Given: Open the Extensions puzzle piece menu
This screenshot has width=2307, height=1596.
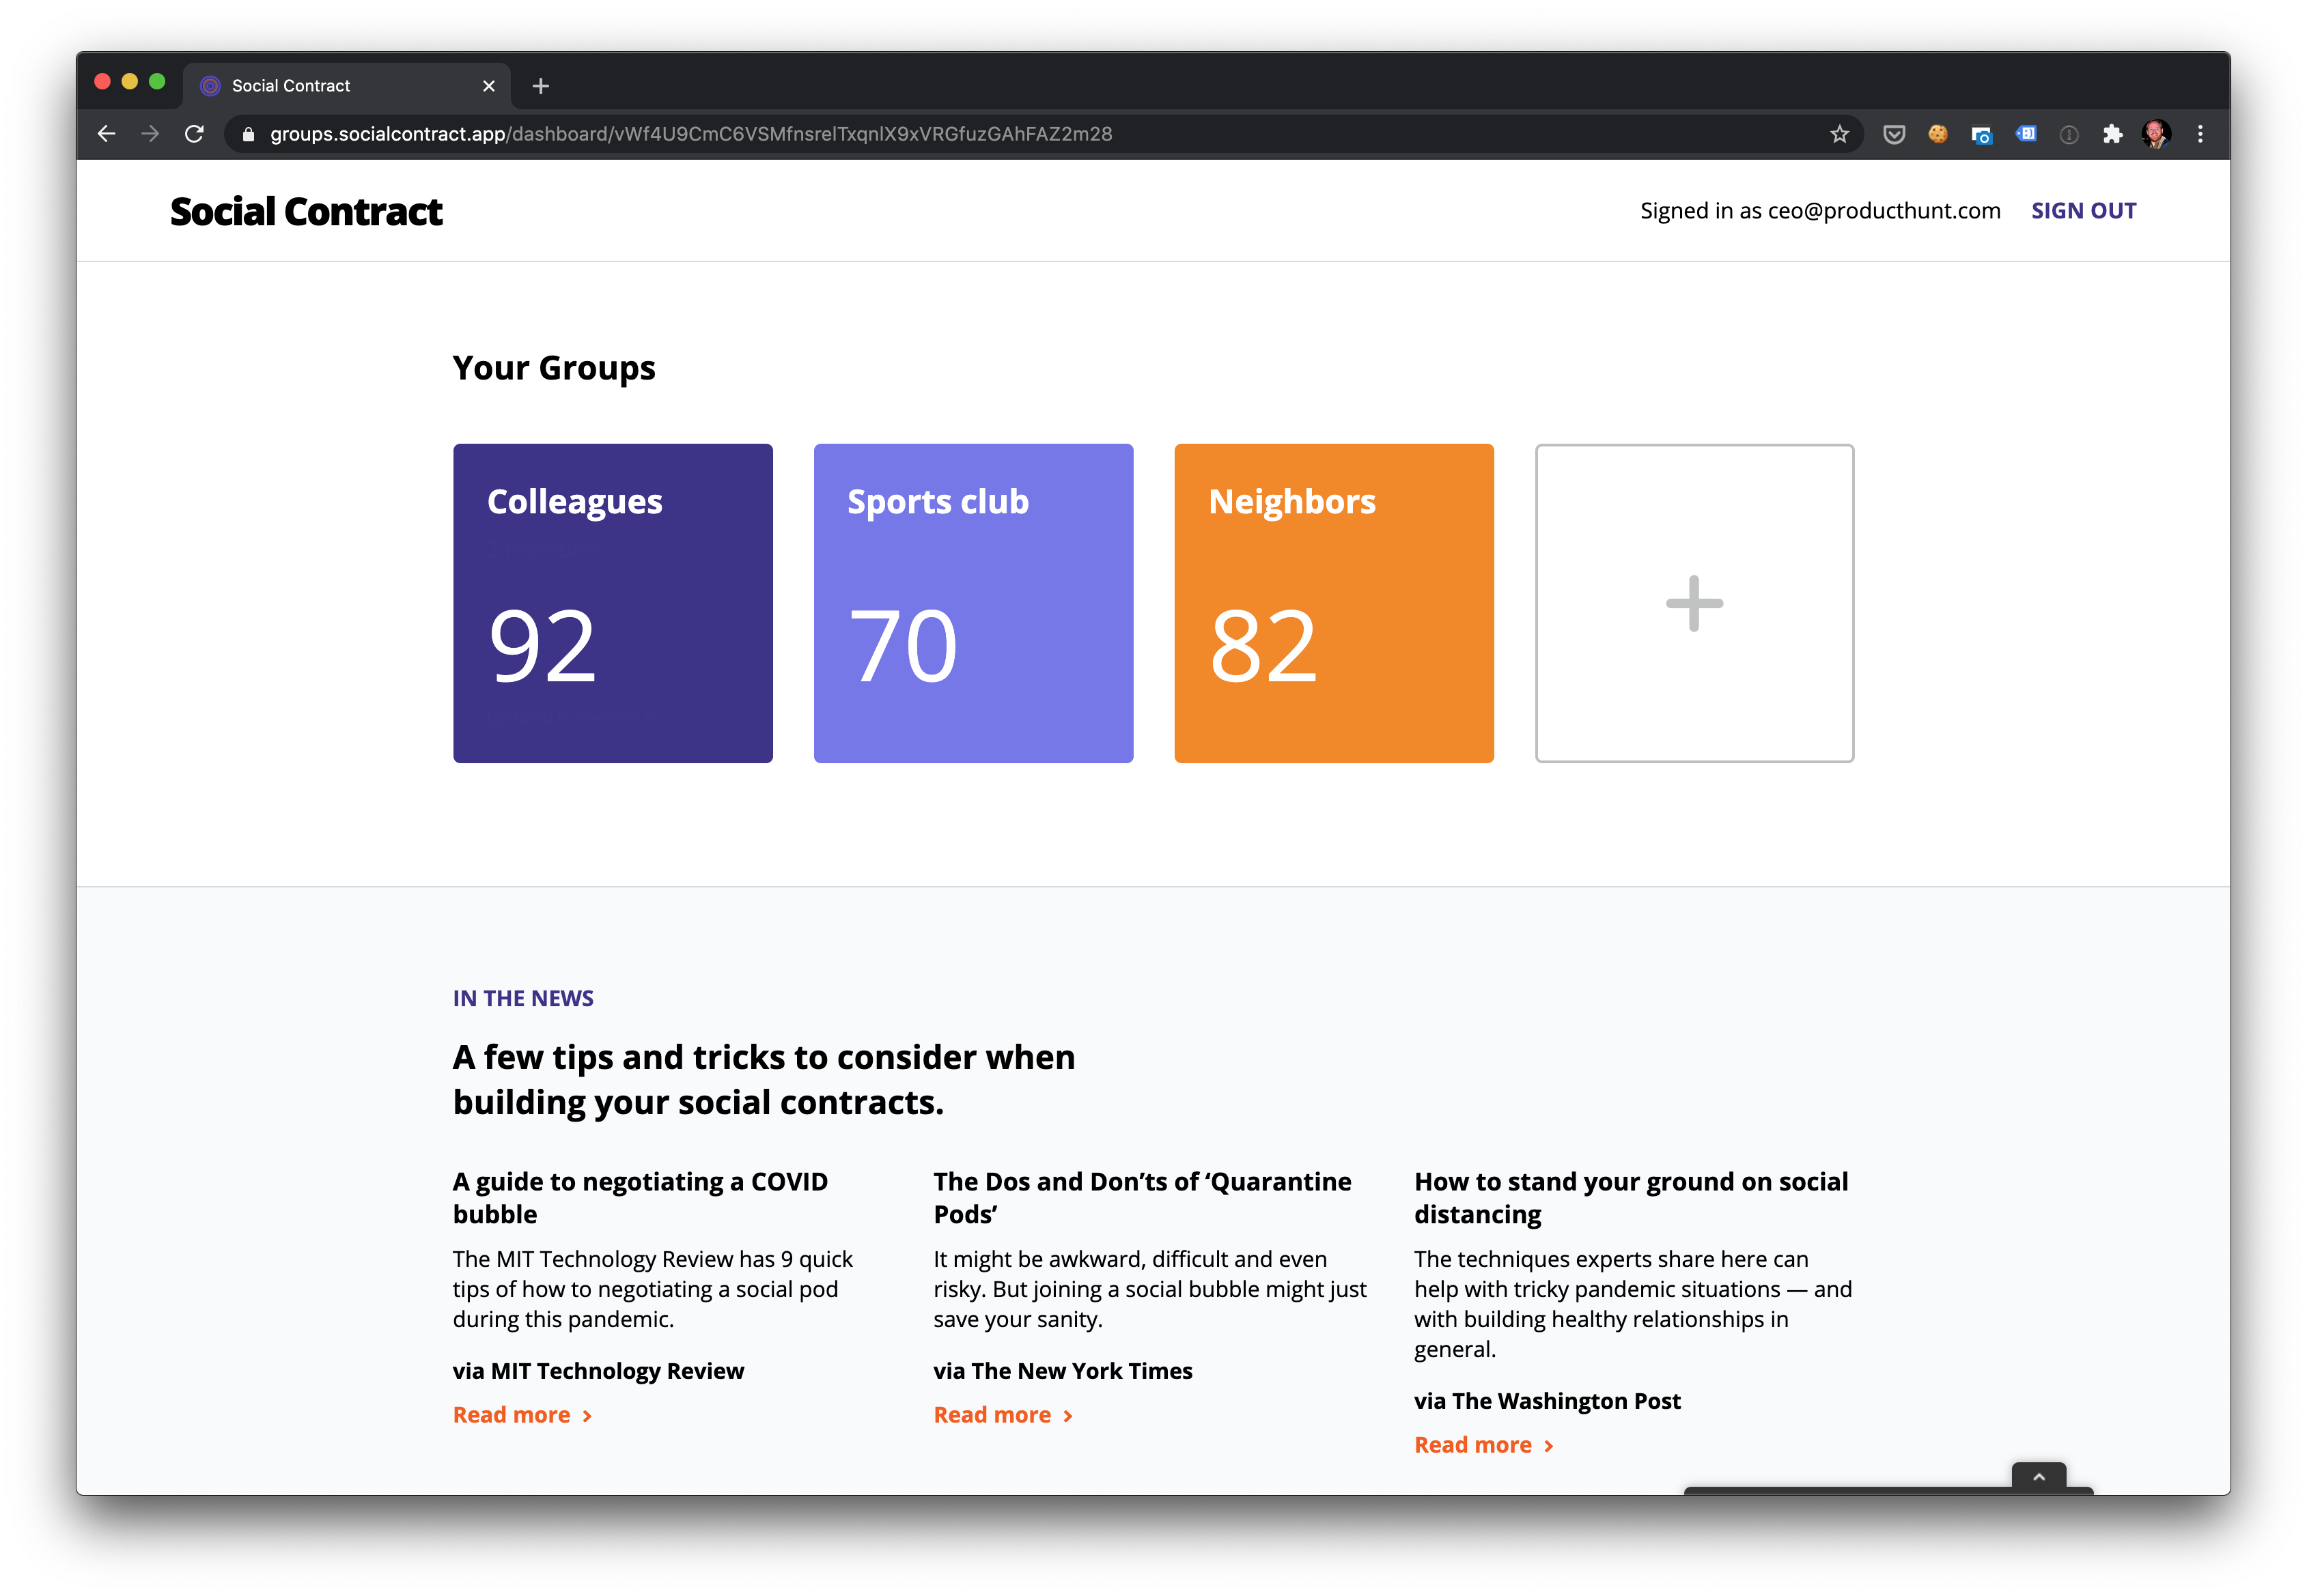Looking at the screenshot, I should (x=2112, y=134).
